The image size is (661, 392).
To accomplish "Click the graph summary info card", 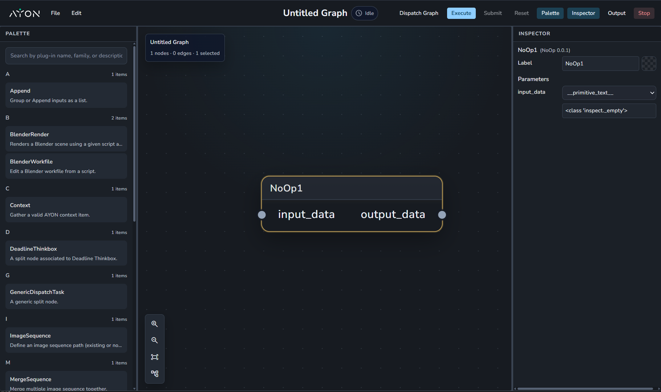I will pyautogui.click(x=185, y=48).
